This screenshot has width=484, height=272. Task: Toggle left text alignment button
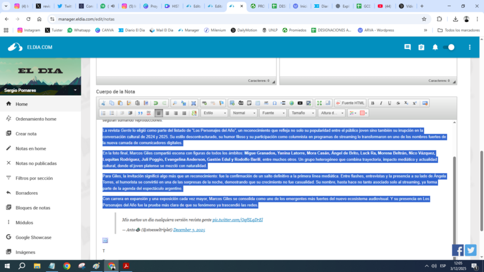[x=159, y=113]
